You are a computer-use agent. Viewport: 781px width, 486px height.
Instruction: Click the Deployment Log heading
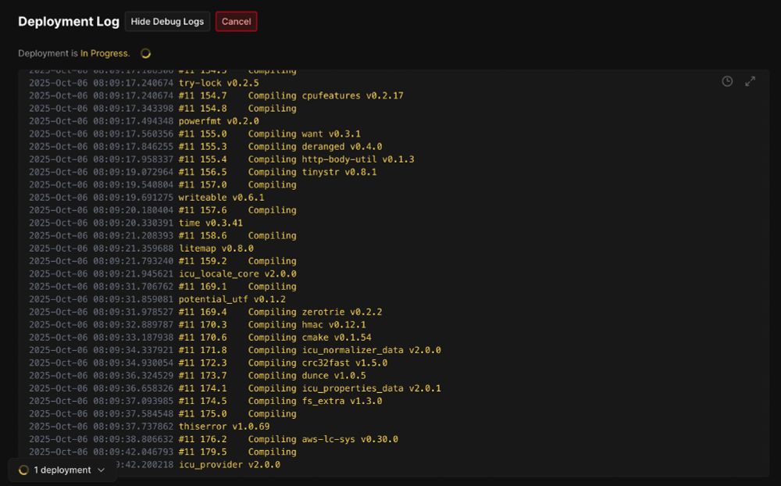[69, 21]
